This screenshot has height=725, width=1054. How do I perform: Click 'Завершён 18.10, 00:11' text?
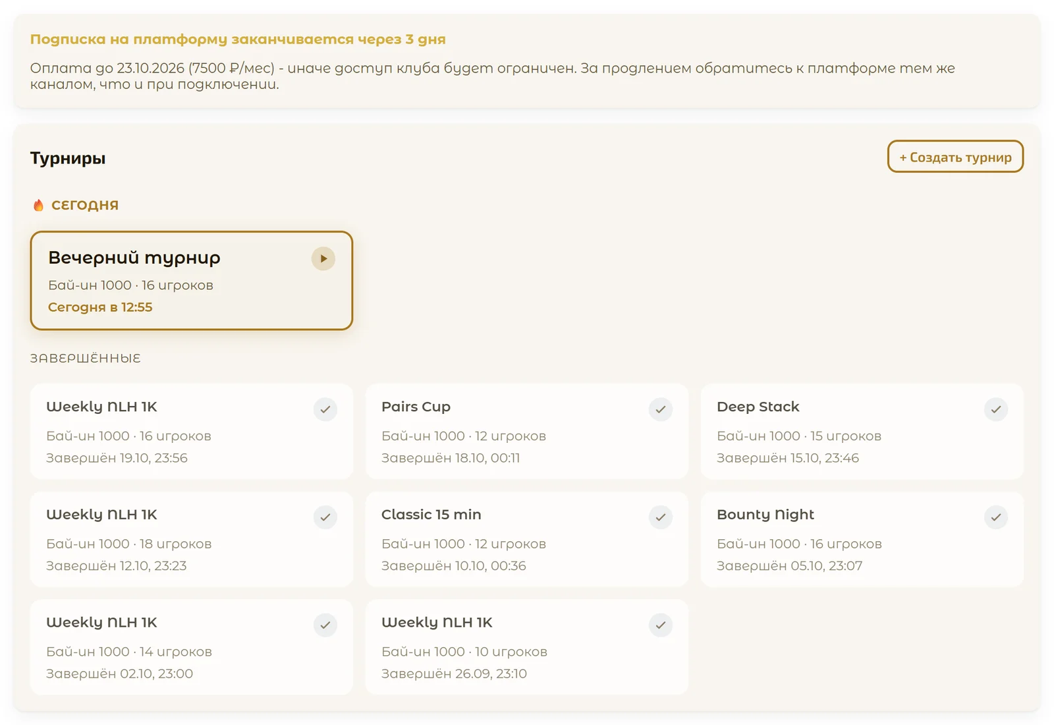[x=451, y=458]
